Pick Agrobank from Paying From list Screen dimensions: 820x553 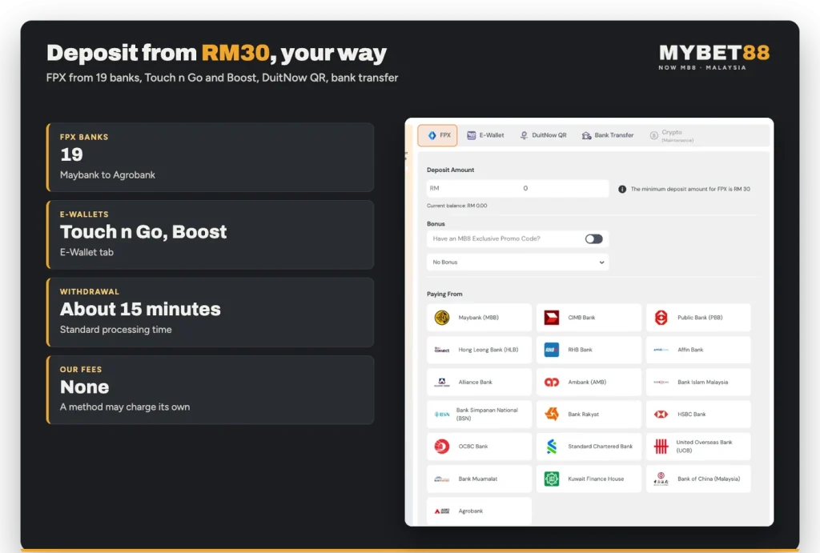coord(479,511)
